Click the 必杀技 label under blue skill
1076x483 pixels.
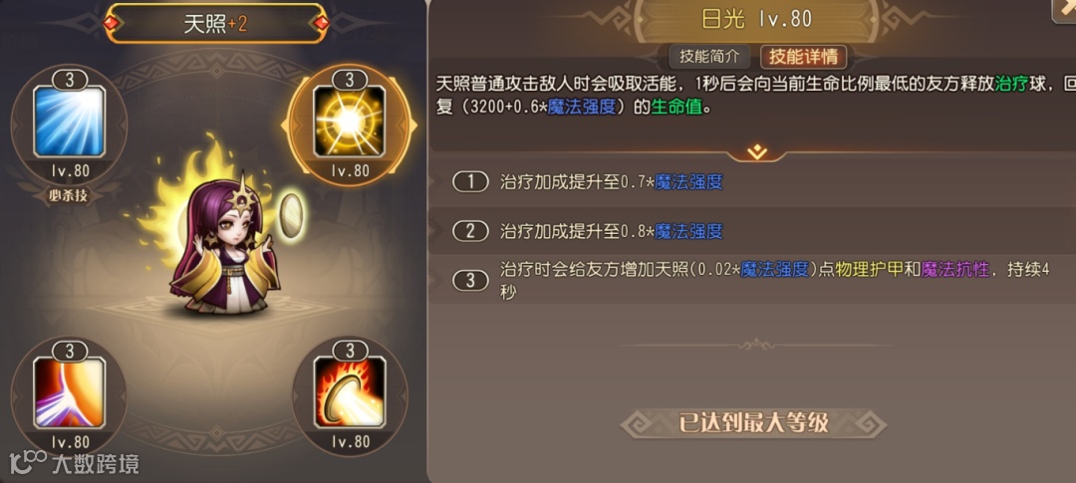(x=69, y=194)
